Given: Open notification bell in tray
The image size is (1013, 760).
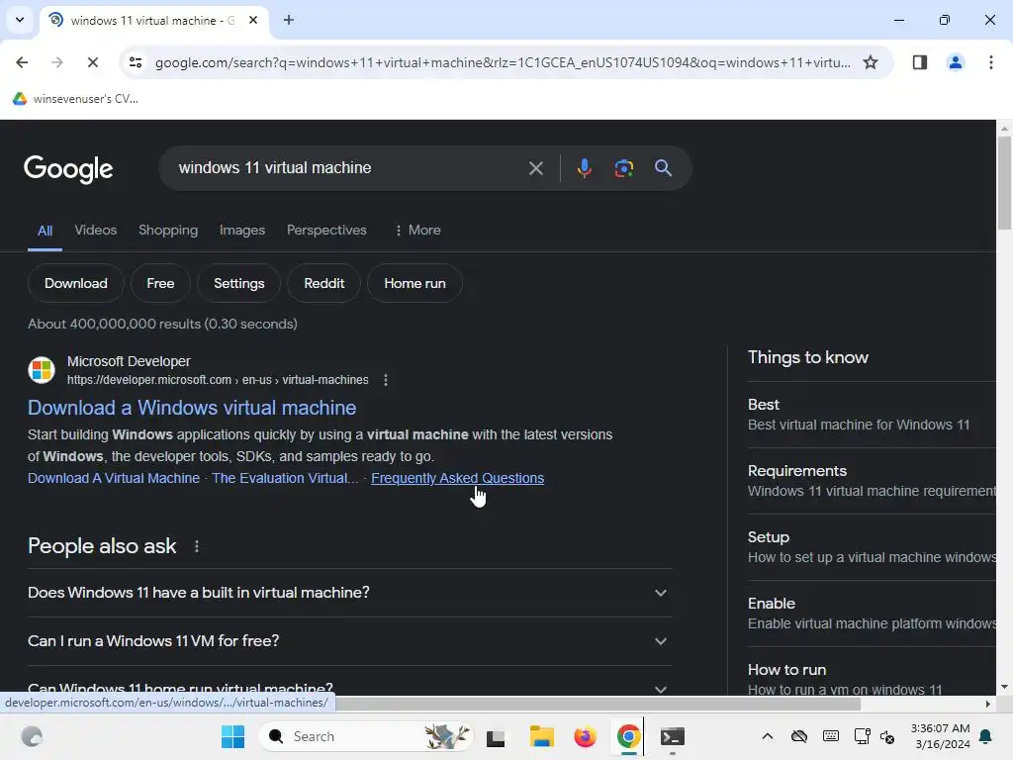Looking at the screenshot, I should coord(986,736).
